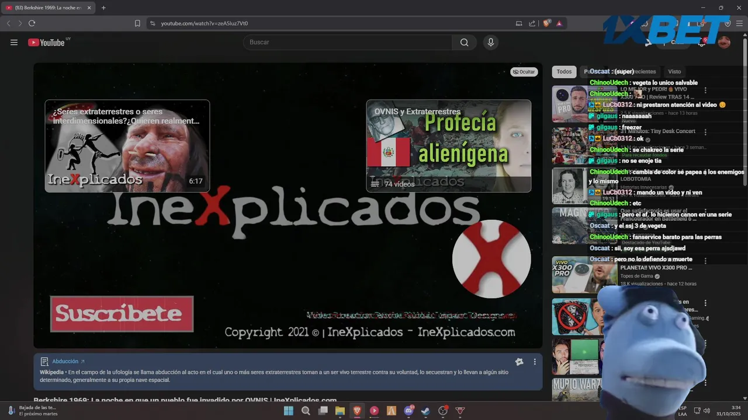Viewport: 748px width, 420px height.
Task: Hide end cards with Ocultar button
Action: coord(524,72)
